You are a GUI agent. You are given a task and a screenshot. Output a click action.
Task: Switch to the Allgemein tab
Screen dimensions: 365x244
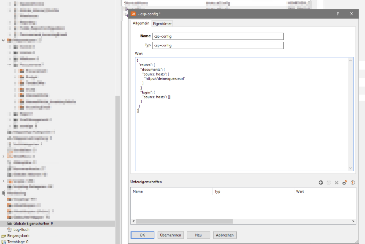click(x=141, y=23)
